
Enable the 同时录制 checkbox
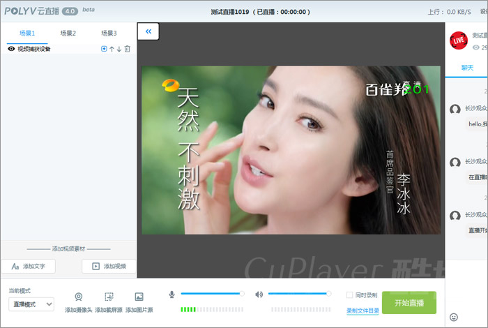350,295
